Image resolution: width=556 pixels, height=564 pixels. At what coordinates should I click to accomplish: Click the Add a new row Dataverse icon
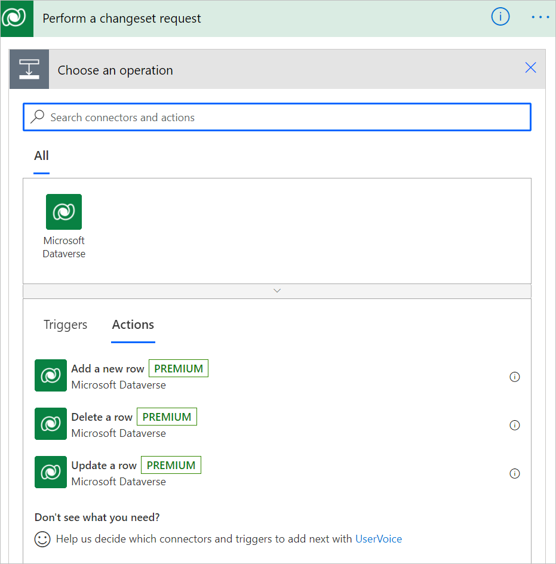tap(51, 375)
